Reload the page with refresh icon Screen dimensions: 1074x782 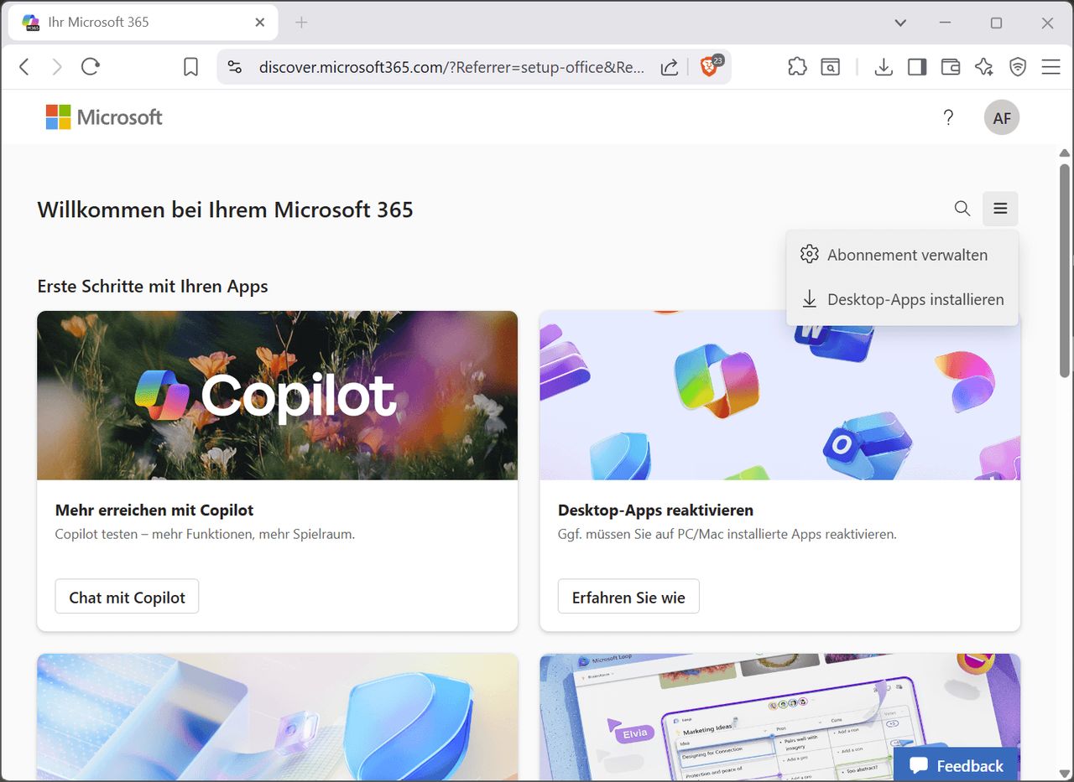click(91, 67)
